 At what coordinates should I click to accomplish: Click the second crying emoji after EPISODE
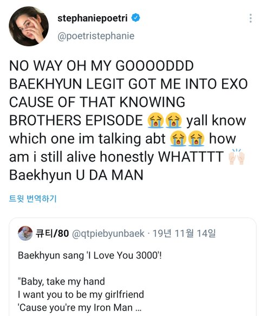[173, 120]
